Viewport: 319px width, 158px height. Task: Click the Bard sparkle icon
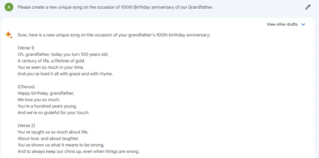point(9,35)
